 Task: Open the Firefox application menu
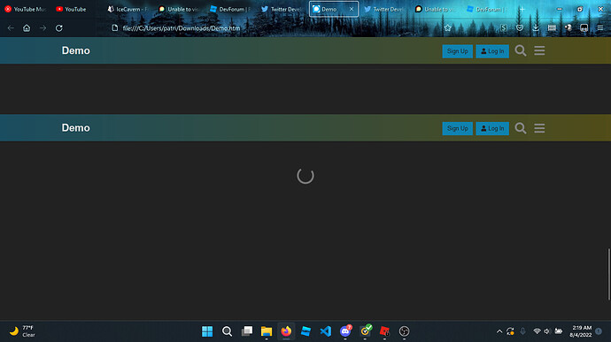[x=600, y=27]
